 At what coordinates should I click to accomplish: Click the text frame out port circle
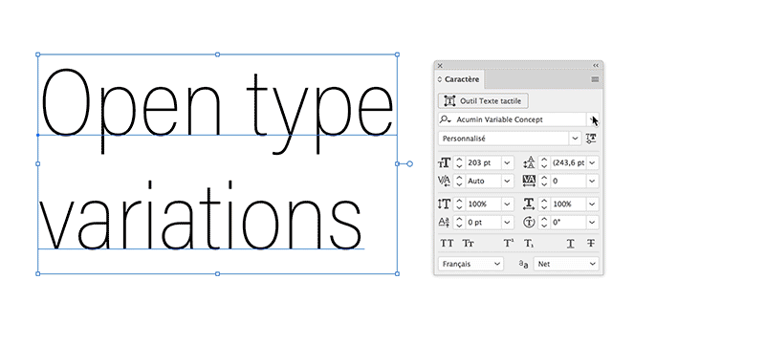pos(410,163)
